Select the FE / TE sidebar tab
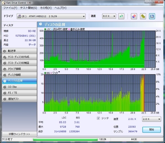The image size is (165, 143). 19,93
